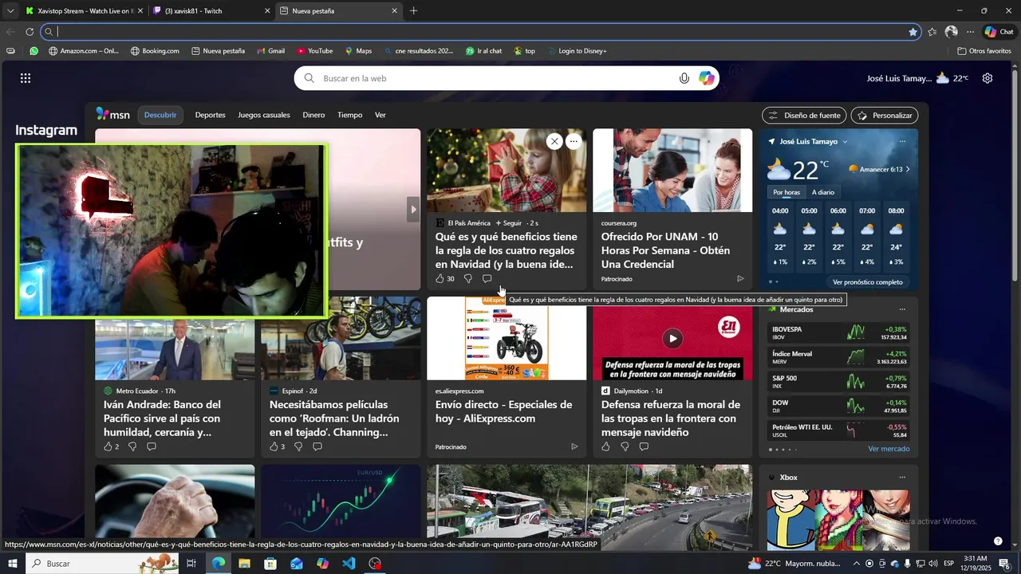
Task: Open the browser favorites list icon
Action: click(x=932, y=32)
